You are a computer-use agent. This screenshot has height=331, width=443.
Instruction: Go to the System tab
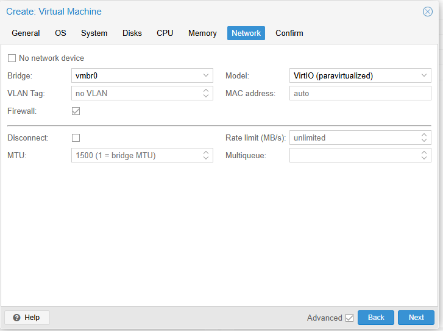pyautogui.click(x=94, y=33)
